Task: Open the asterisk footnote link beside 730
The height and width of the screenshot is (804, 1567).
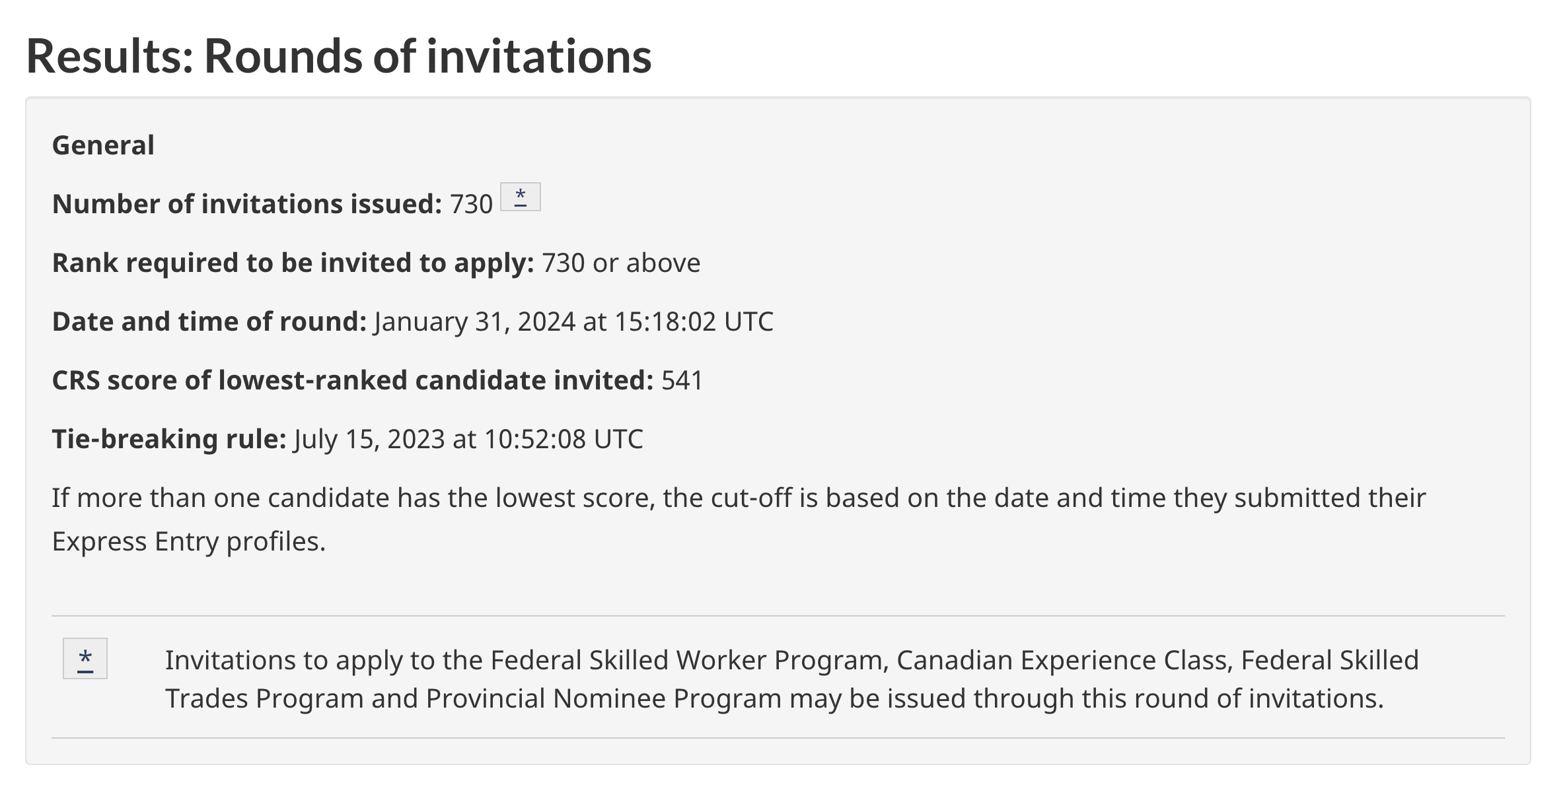Action: pyautogui.click(x=521, y=197)
